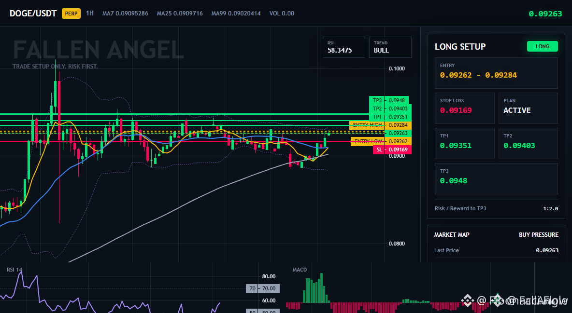572x313 pixels.
Task: Click the MARKET MAP heading
Action: point(452,235)
